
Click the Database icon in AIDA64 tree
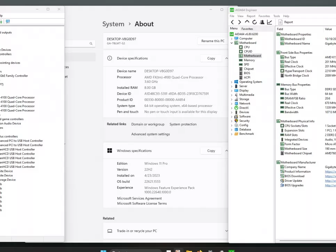click(236, 129)
